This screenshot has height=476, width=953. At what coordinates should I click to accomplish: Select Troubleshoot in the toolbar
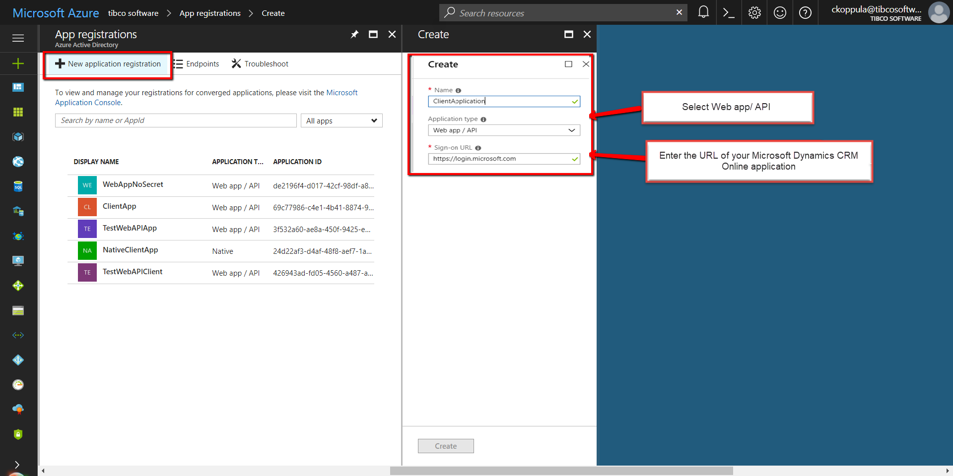tap(260, 64)
